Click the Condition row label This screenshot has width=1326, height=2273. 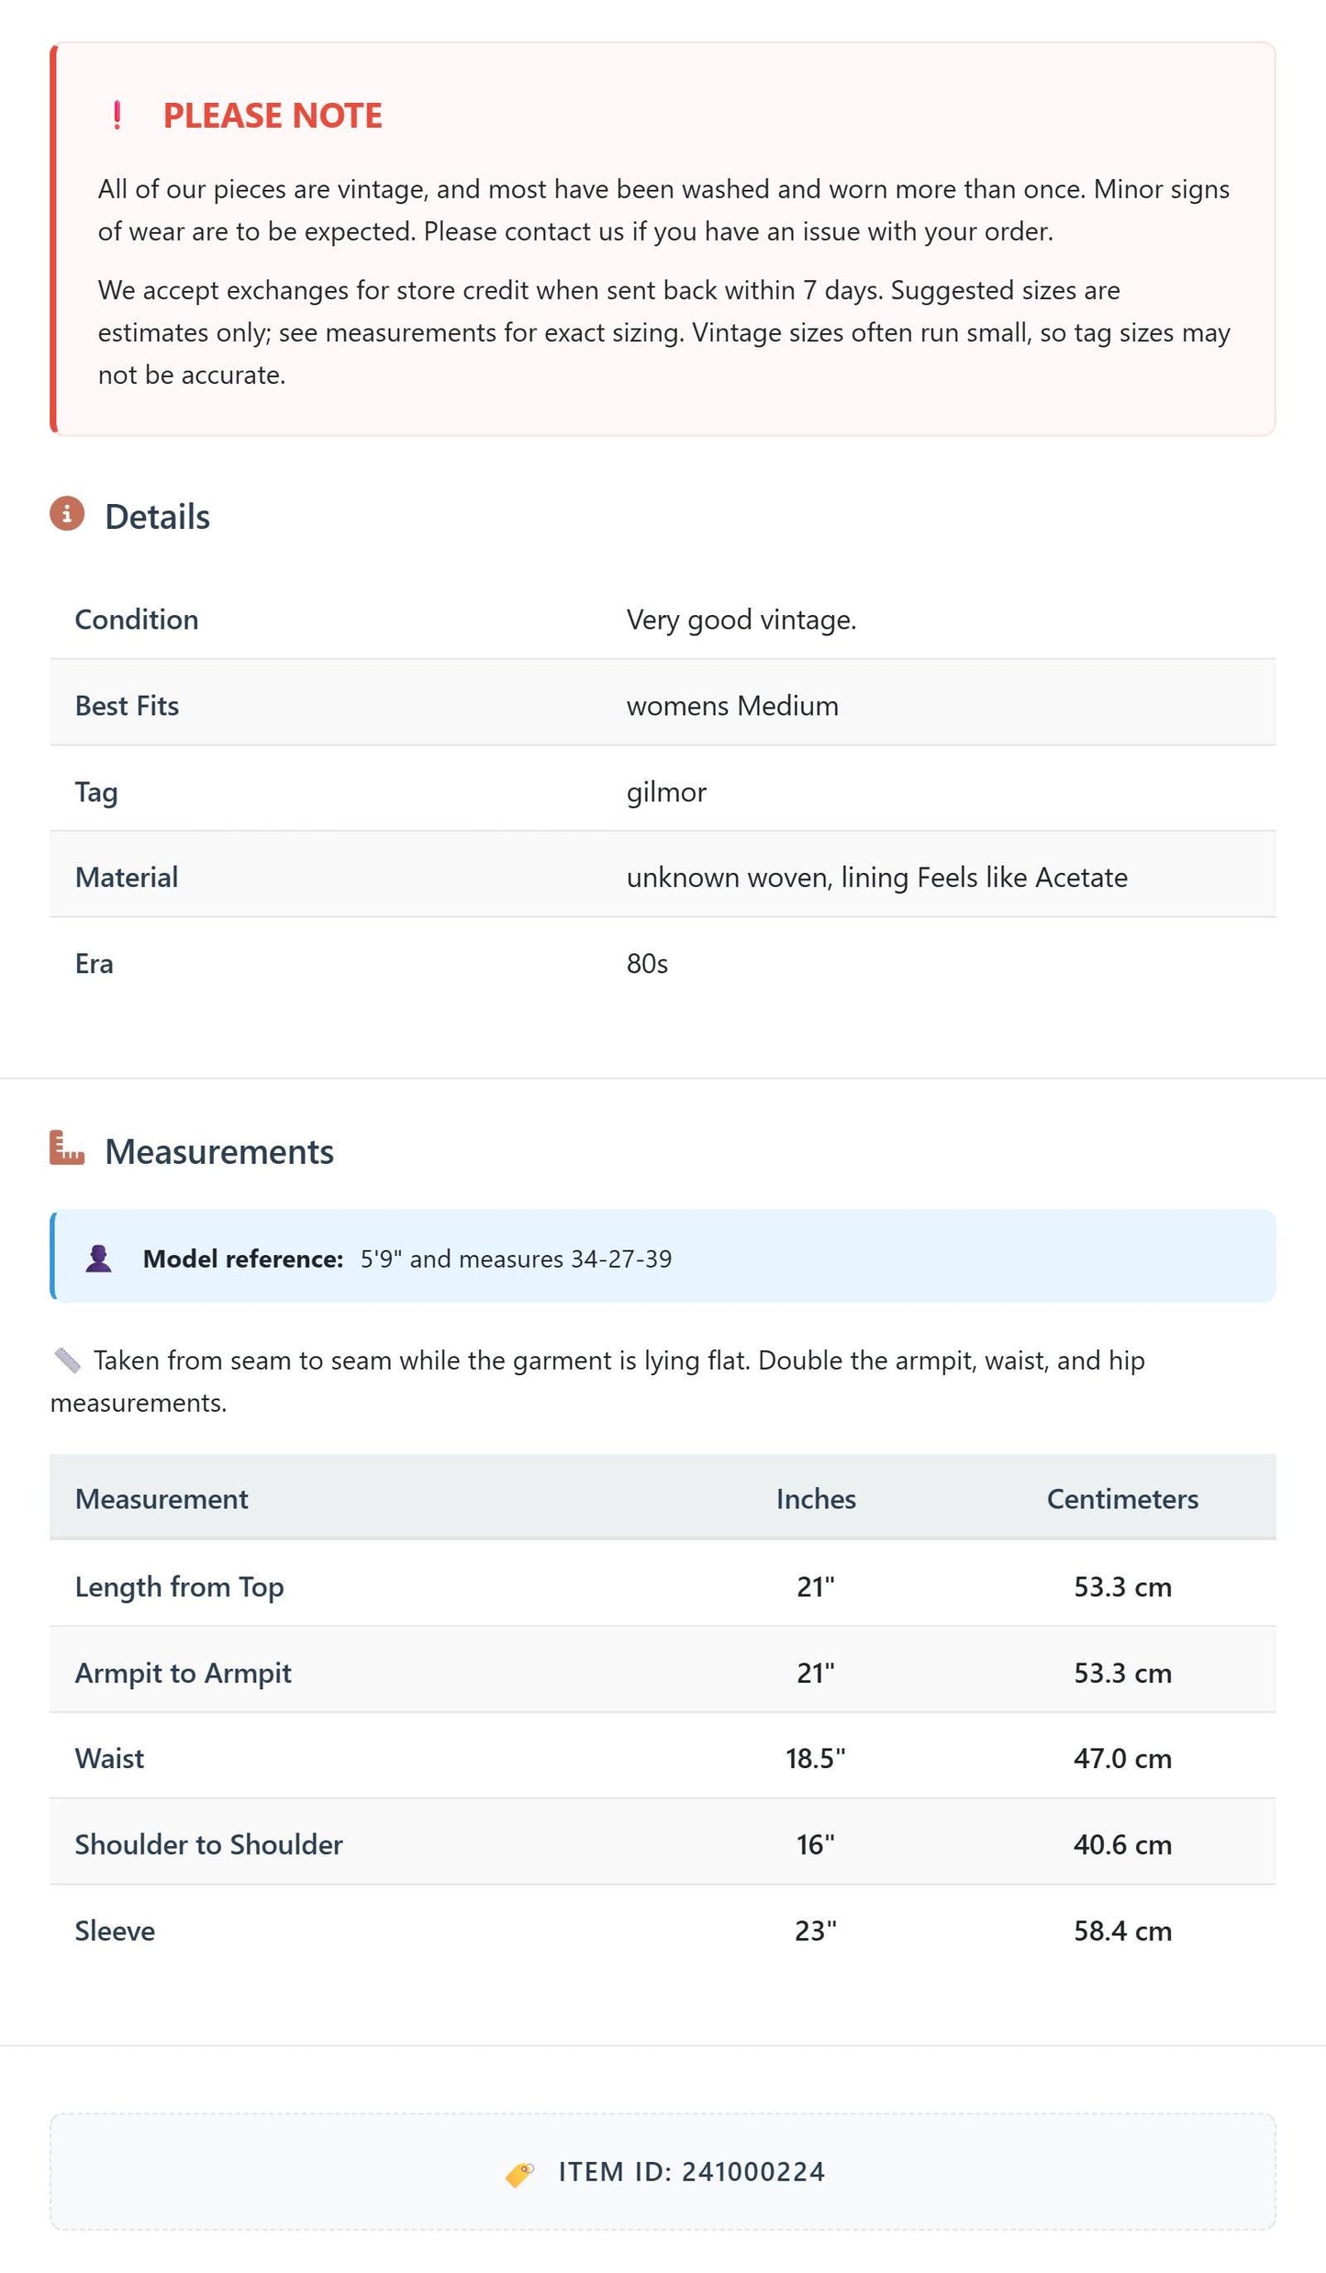pos(137,620)
